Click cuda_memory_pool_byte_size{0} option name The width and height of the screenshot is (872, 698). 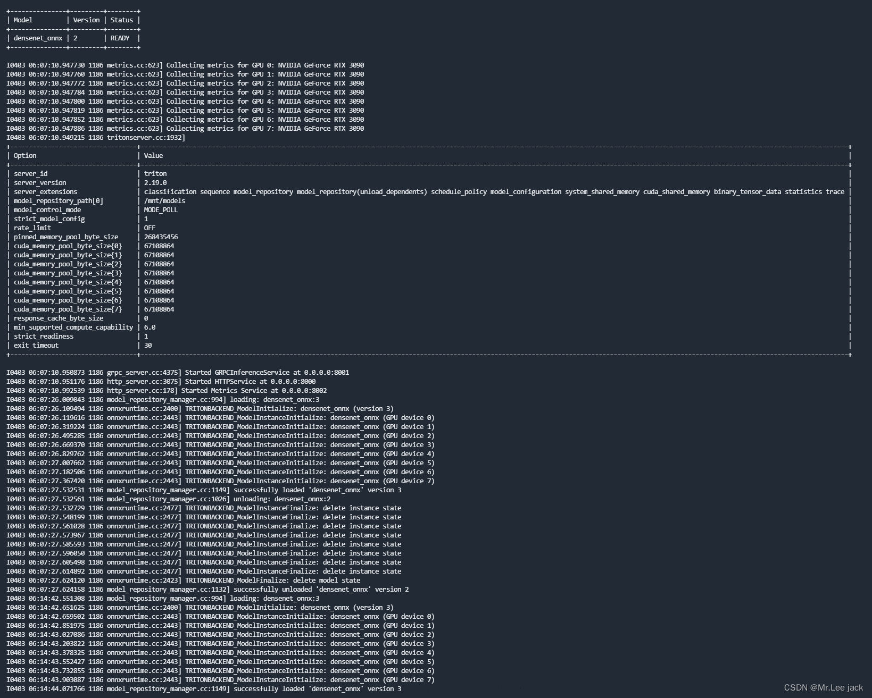(68, 246)
